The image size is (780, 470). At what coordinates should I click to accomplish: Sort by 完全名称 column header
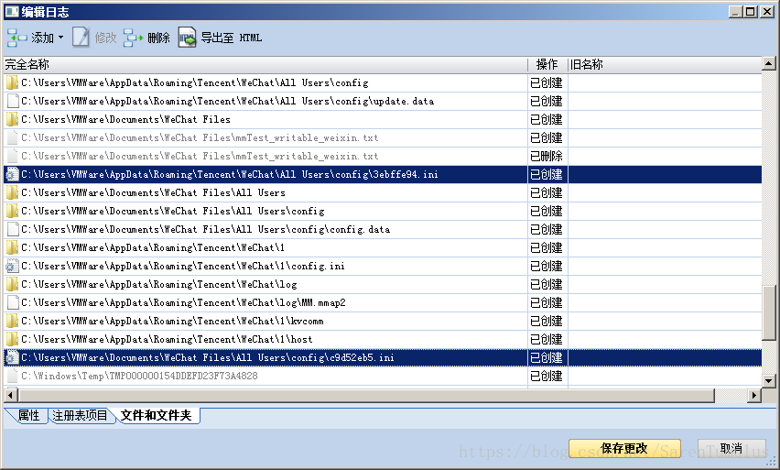(x=265, y=64)
